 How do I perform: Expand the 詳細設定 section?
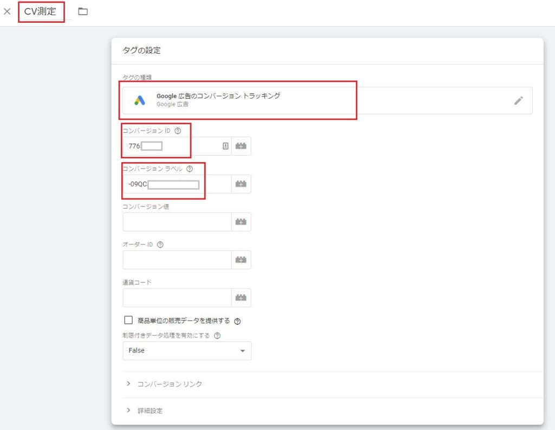click(150, 410)
